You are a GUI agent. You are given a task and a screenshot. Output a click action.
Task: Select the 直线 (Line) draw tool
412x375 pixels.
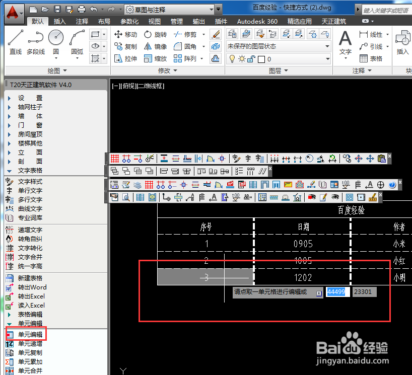[16, 42]
